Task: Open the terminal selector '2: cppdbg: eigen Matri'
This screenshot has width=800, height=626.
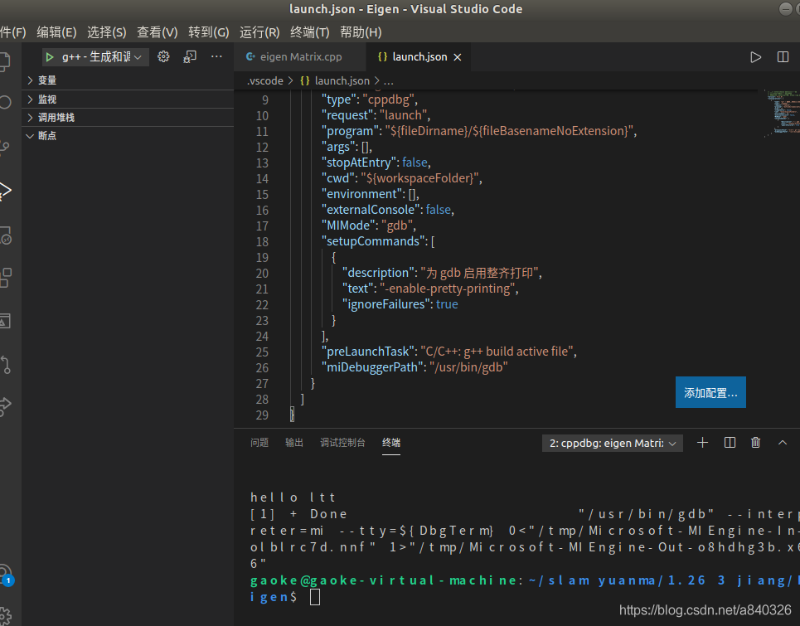Action: [613, 444]
